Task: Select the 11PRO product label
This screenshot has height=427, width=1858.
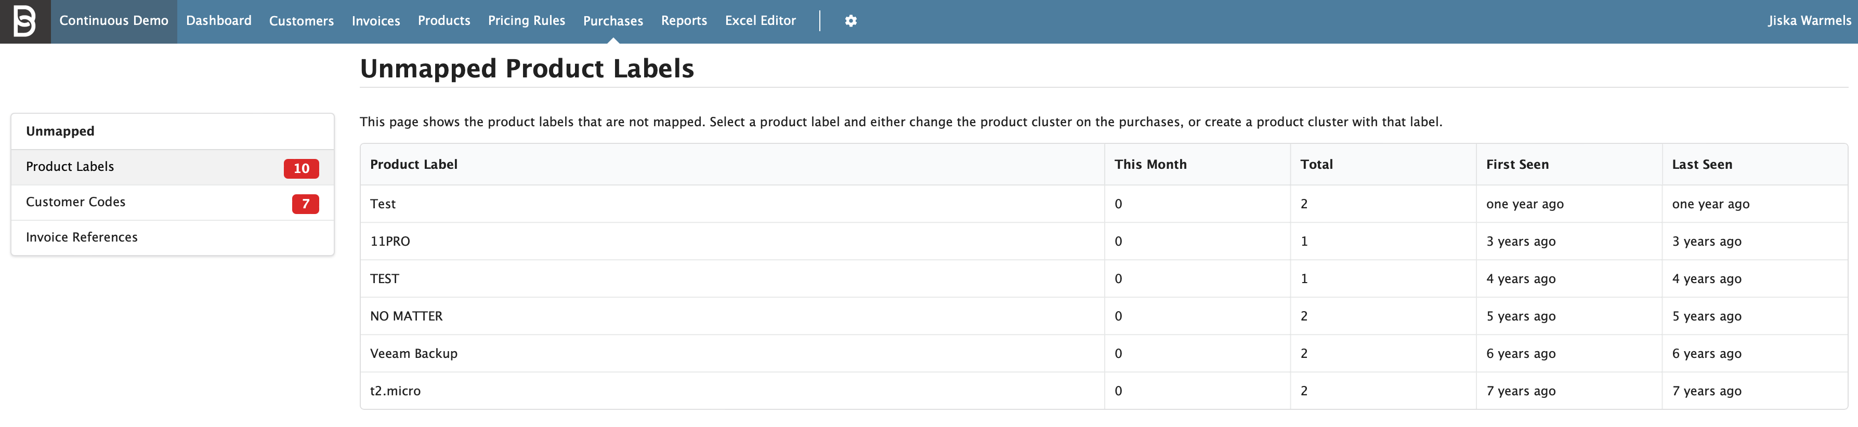Action: coord(390,242)
